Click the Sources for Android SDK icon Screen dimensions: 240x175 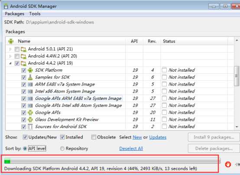30,127
